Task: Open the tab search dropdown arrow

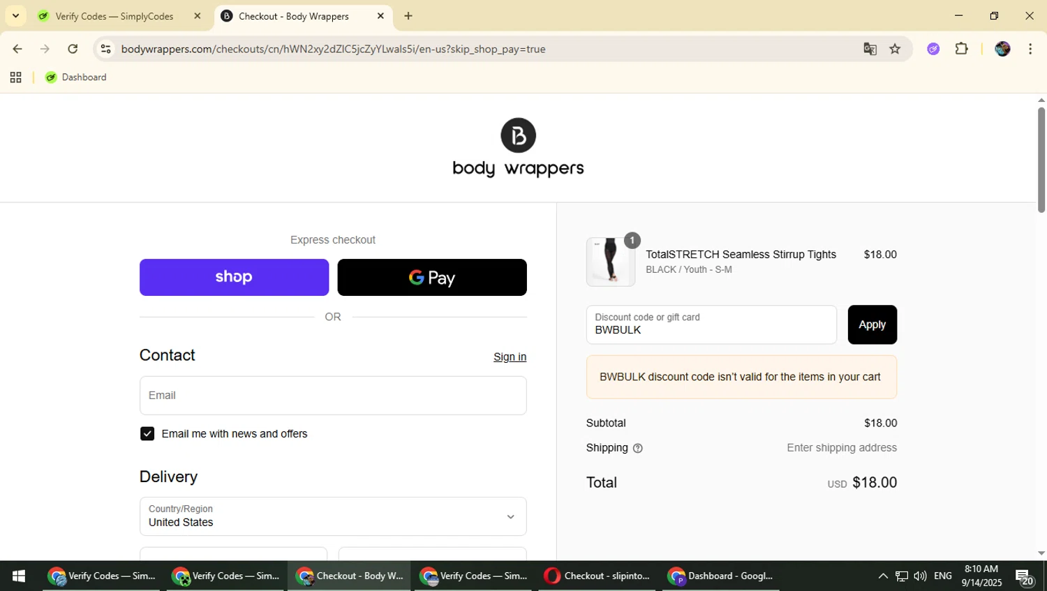Action: 15,15
